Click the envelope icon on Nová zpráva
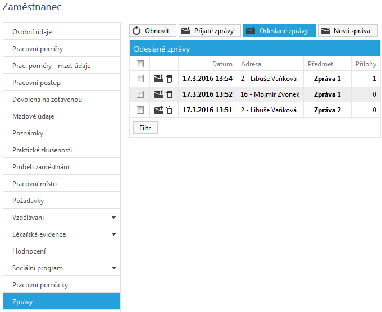Image resolution: width=382 pixels, height=312 pixels. (x=325, y=31)
